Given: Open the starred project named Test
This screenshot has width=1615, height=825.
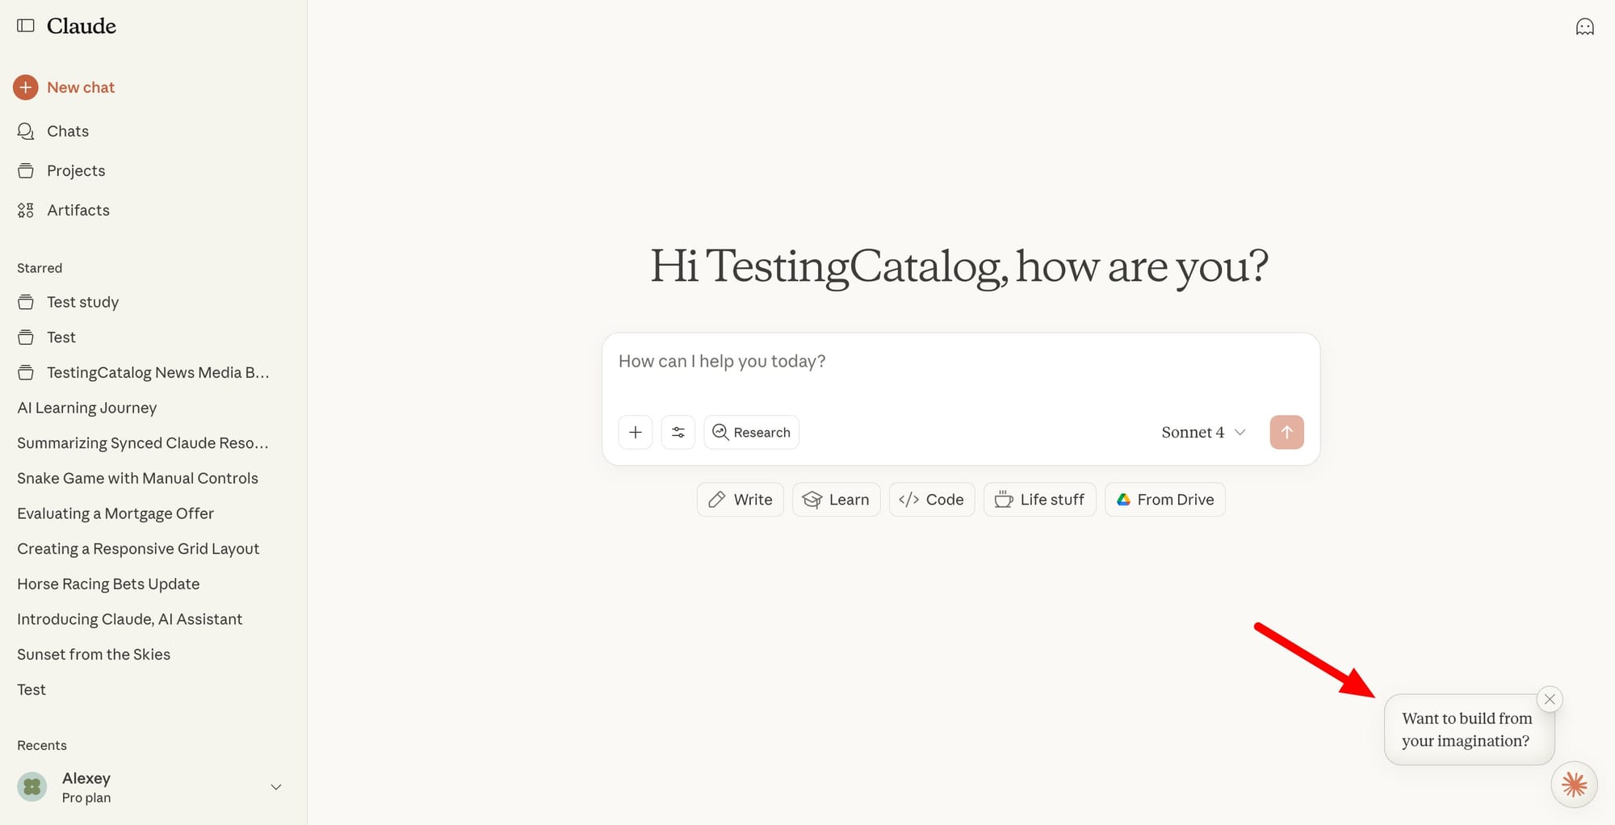Looking at the screenshot, I should (61, 337).
